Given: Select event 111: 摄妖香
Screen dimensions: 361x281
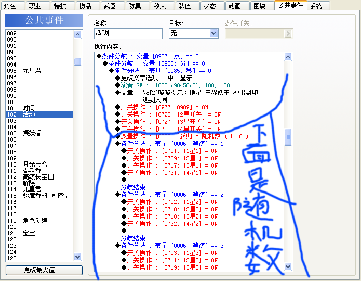Looking at the screenshot, I should click(x=39, y=171).
